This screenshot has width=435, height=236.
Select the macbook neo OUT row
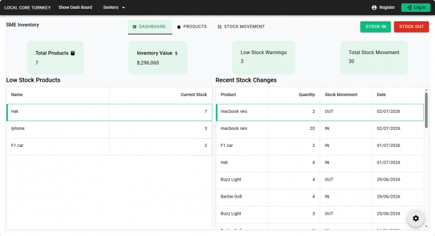tap(320, 112)
